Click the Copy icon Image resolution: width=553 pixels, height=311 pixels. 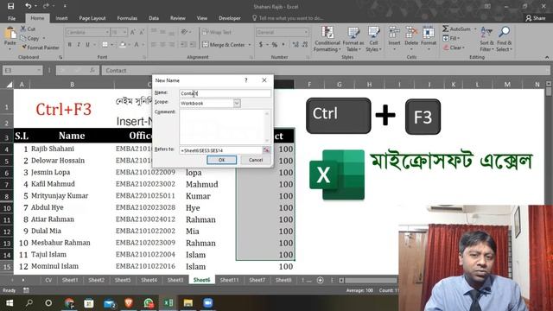(x=23, y=38)
